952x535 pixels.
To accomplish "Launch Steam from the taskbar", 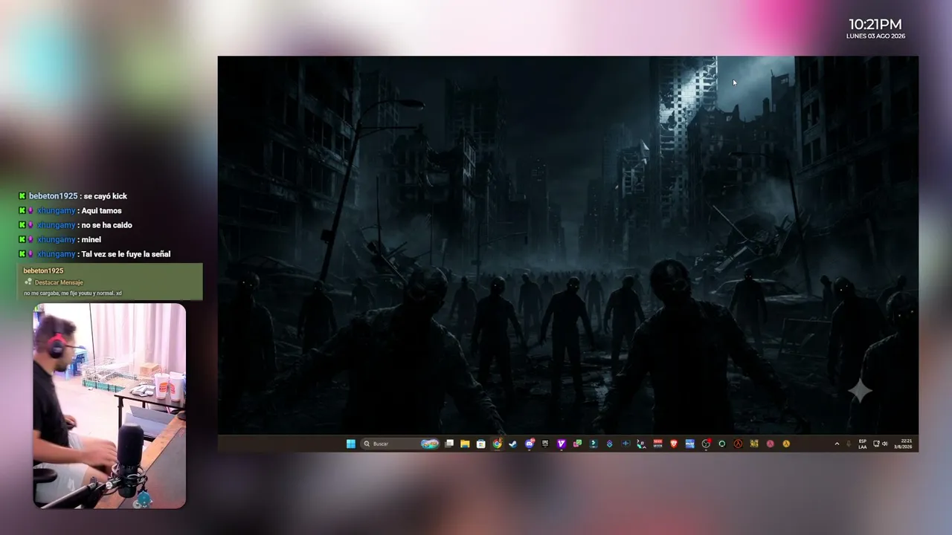I will (513, 444).
